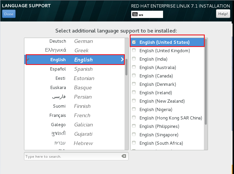
Task: Enable English (Singapore) checkbox
Action: (x=134, y=134)
